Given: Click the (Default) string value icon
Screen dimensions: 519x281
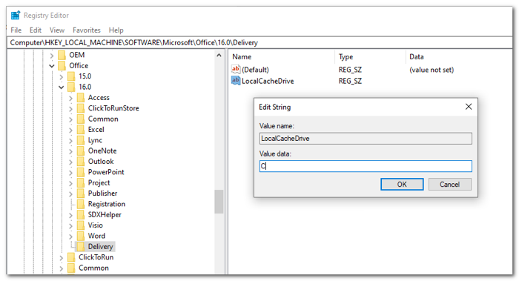Looking at the screenshot, I should click(236, 69).
